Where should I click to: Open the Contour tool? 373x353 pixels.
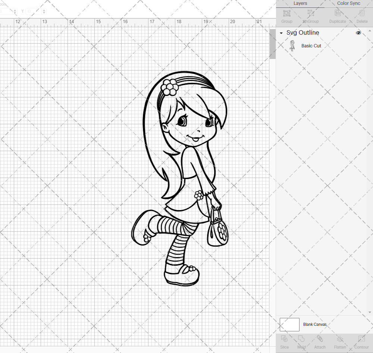(361, 342)
